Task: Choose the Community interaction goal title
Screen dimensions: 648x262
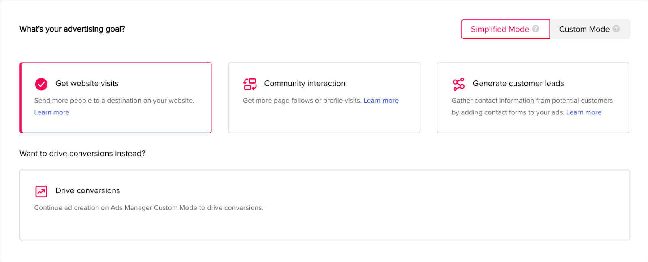Action: (x=305, y=83)
